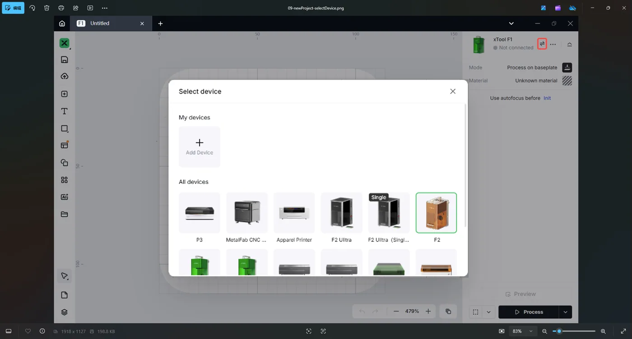
Task: Open the apps grid icon in sidebar
Action: click(65, 180)
